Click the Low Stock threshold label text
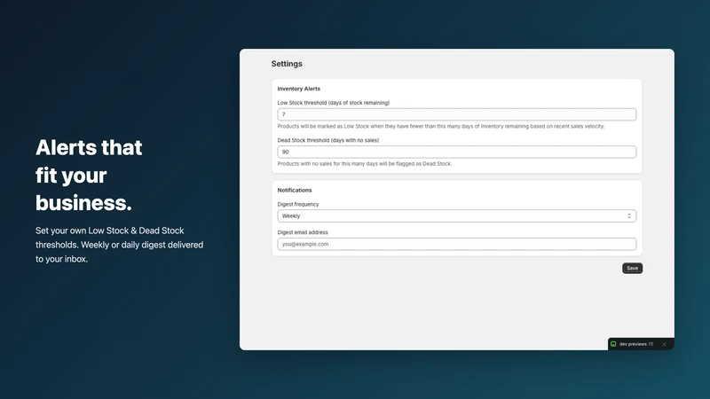The image size is (710, 399). [334, 103]
